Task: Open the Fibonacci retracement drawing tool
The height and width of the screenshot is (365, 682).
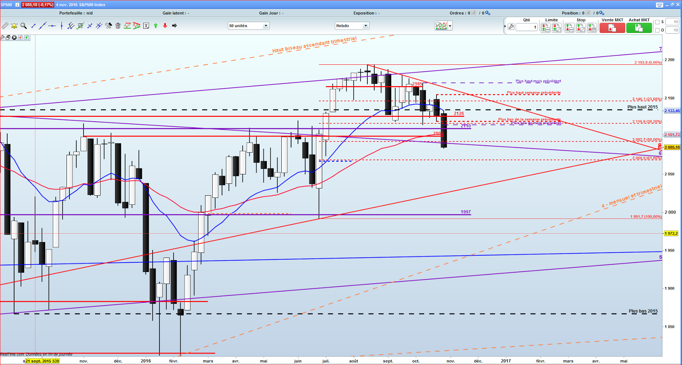Action: click(80, 26)
